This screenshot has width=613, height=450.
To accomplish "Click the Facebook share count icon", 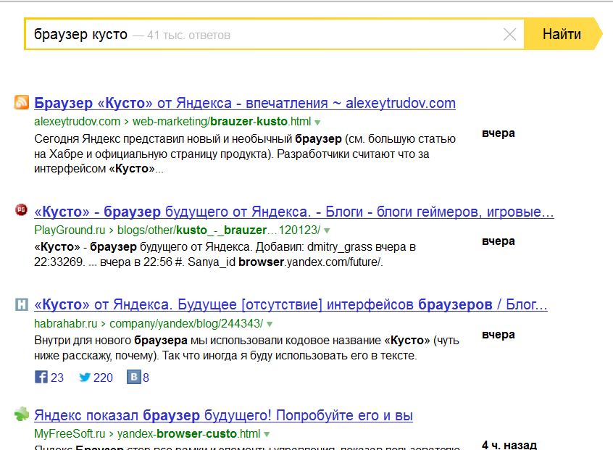I will [x=41, y=377].
